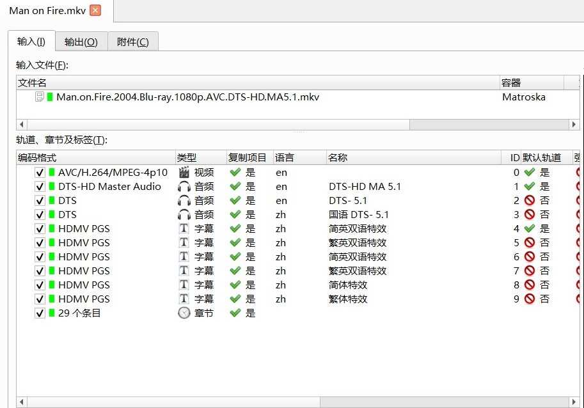Uncheck the 29 个条目 chapters checkbox
This screenshot has height=408, width=584.
pyautogui.click(x=39, y=313)
